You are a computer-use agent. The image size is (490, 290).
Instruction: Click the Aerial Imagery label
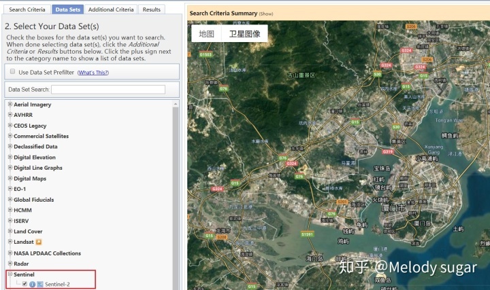coord(33,105)
